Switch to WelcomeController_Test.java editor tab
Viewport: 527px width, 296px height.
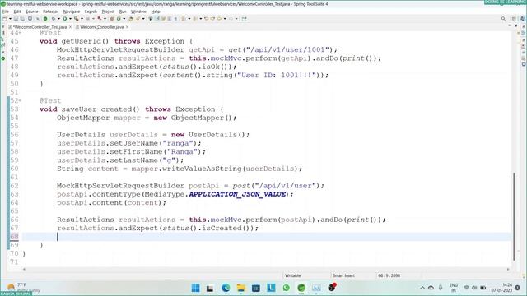point(40,27)
